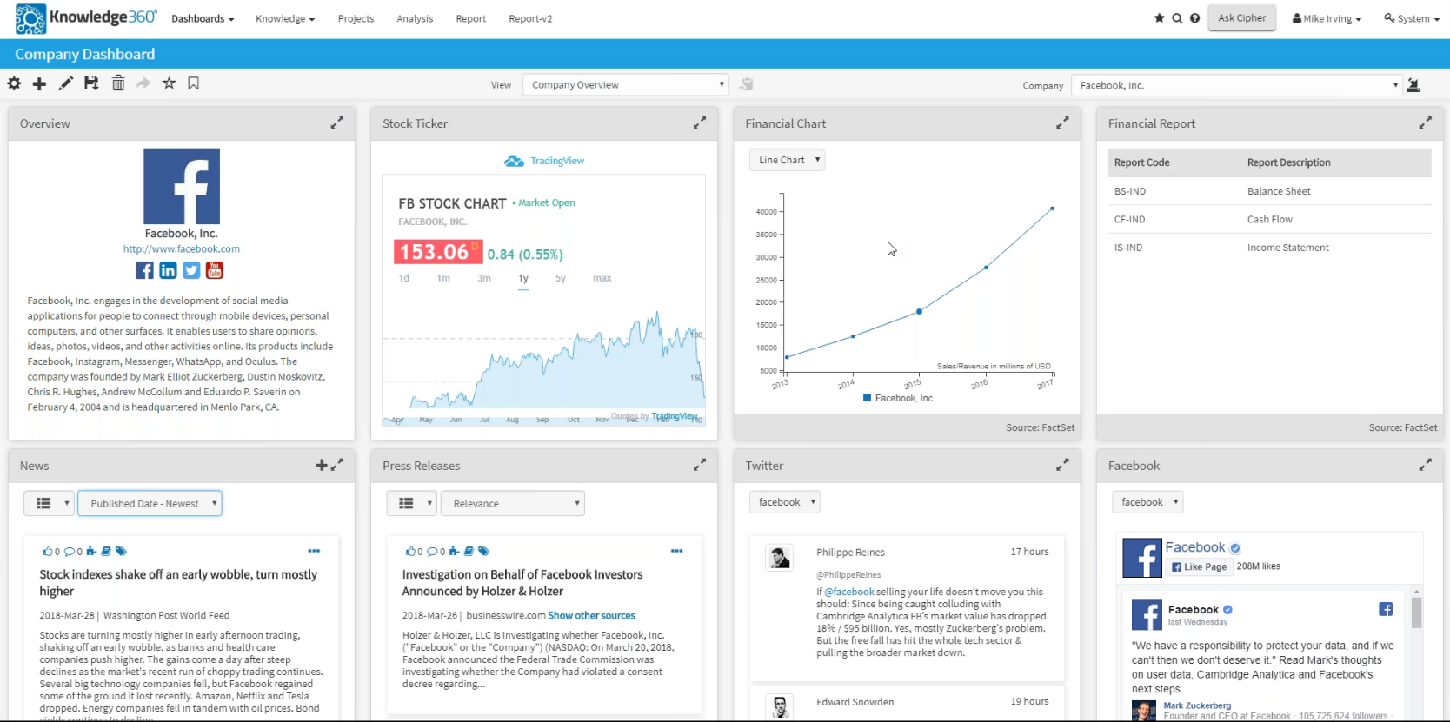Screen dimensions: 1450x722
Task: Open Stock indexes shake off article title
Action: click(178, 583)
